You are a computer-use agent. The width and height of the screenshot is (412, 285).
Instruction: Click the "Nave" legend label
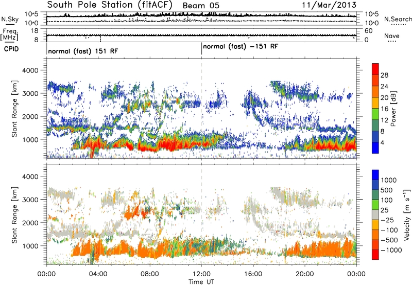pyautogui.click(x=392, y=35)
